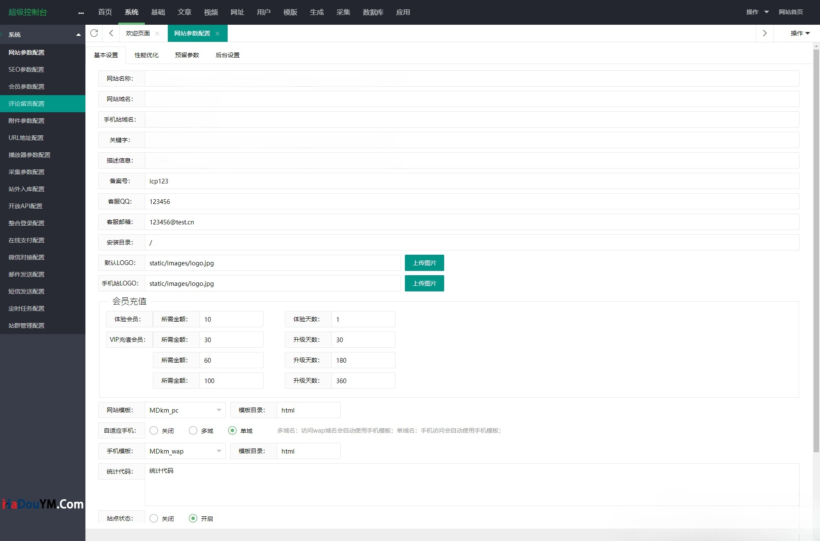
Task: Open the 基础 menu in top navigation
Action: (158, 12)
